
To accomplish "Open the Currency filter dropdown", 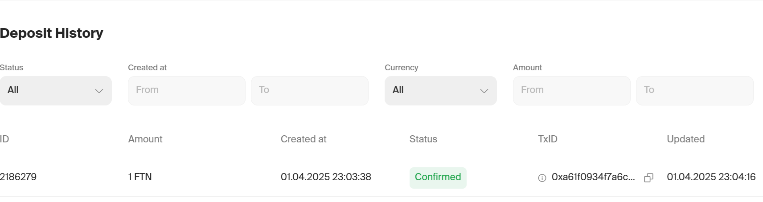I will 441,91.
